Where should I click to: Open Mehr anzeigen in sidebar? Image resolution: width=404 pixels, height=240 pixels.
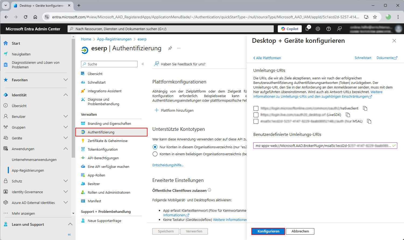pos(23,213)
